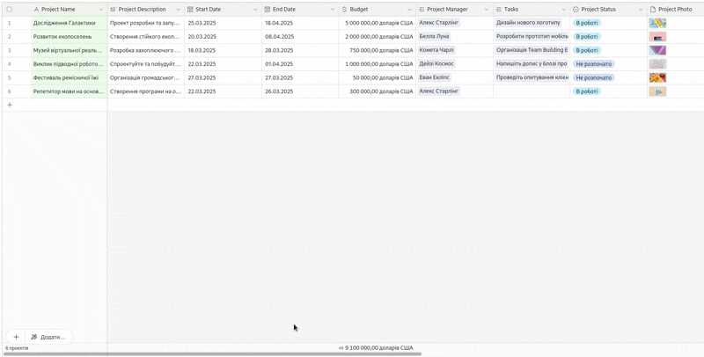Open the Еван Екліпс manager chip
This screenshot has height=357, width=704.
pyautogui.click(x=434, y=77)
